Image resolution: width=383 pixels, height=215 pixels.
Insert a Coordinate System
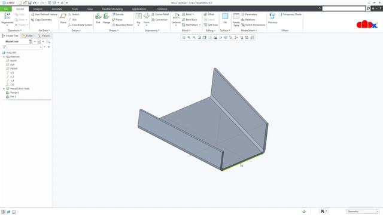coord(80,25)
